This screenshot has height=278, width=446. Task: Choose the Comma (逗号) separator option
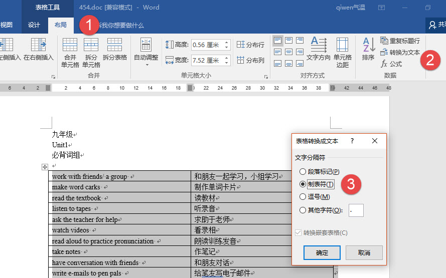[303, 197]
